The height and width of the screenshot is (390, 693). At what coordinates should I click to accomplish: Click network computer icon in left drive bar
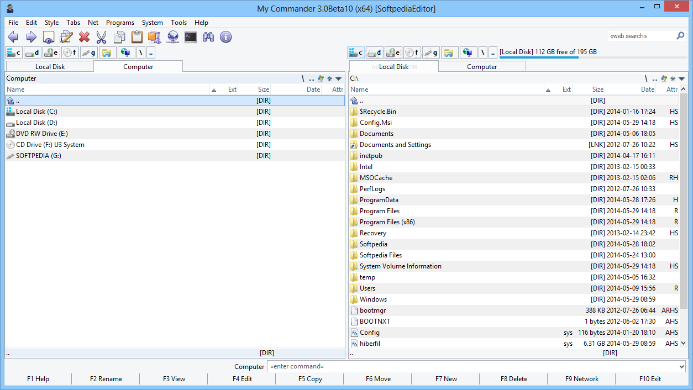pos(125,52)
